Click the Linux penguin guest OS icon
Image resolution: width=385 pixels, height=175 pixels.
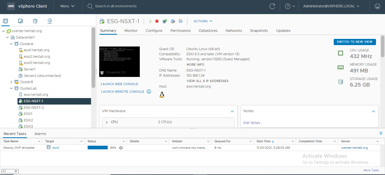point(162,95)
